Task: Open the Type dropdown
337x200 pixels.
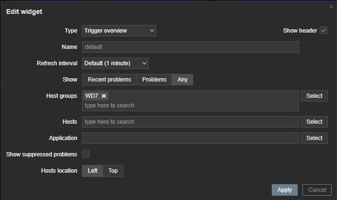Action: (119, 31)
